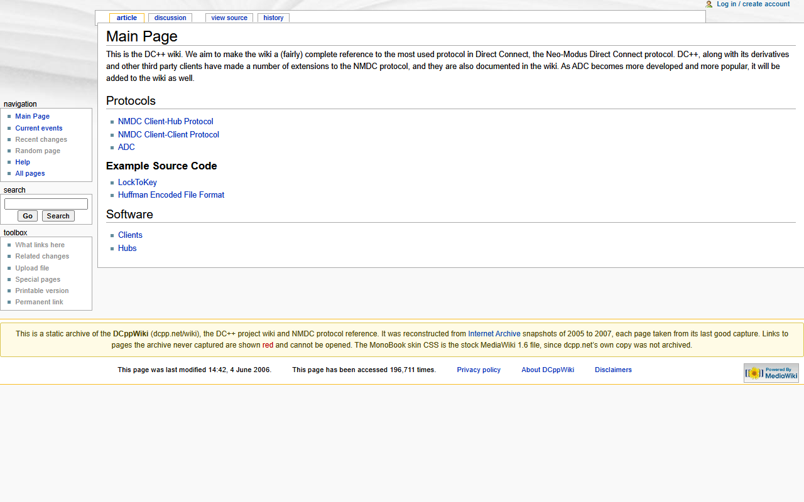The height and width of the screenshot is (502, 804).
Task: Open Help in the navigation sidebar
Action: pyautogui.click(x=23, y=162)
